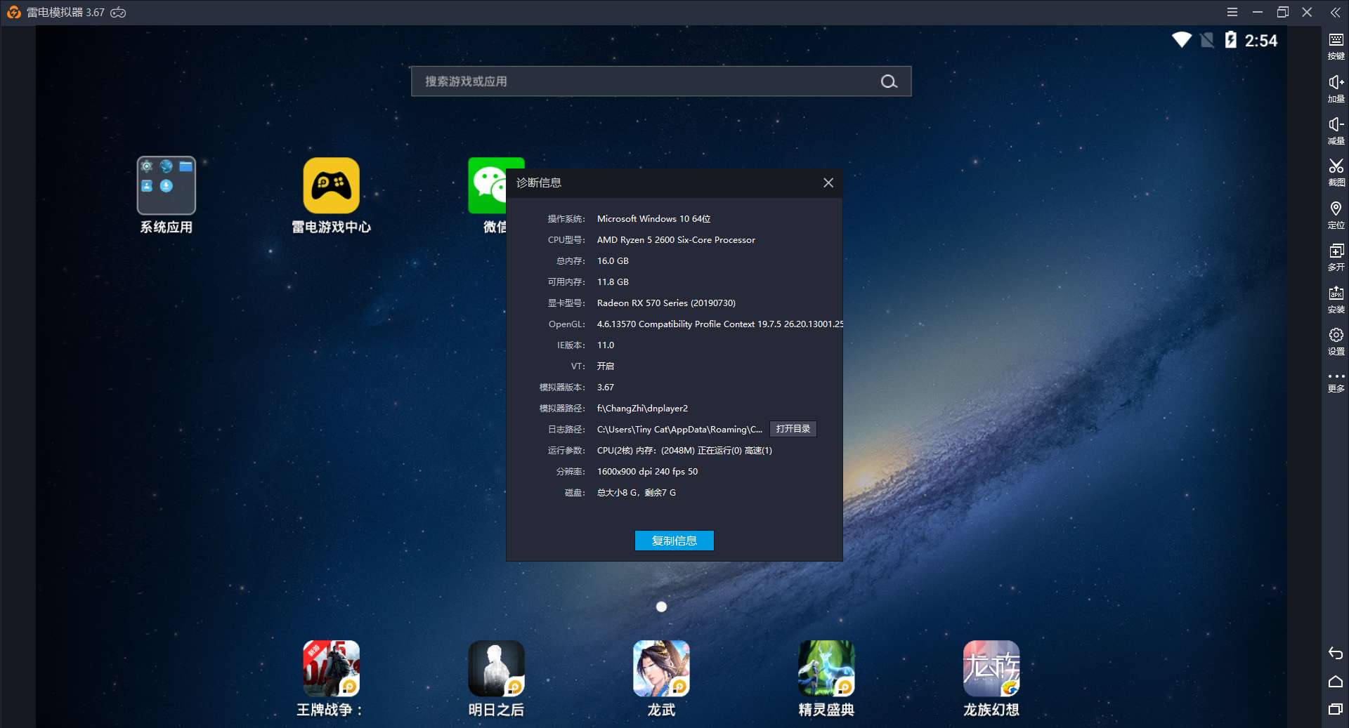
Task: Open the hamburger menu in title bar
Action: [x=1232, y=12]
